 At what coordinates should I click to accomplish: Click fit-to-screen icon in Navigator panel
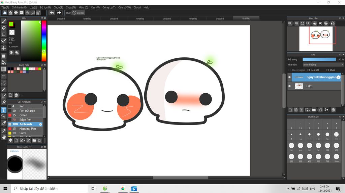(x=302, y=23)
